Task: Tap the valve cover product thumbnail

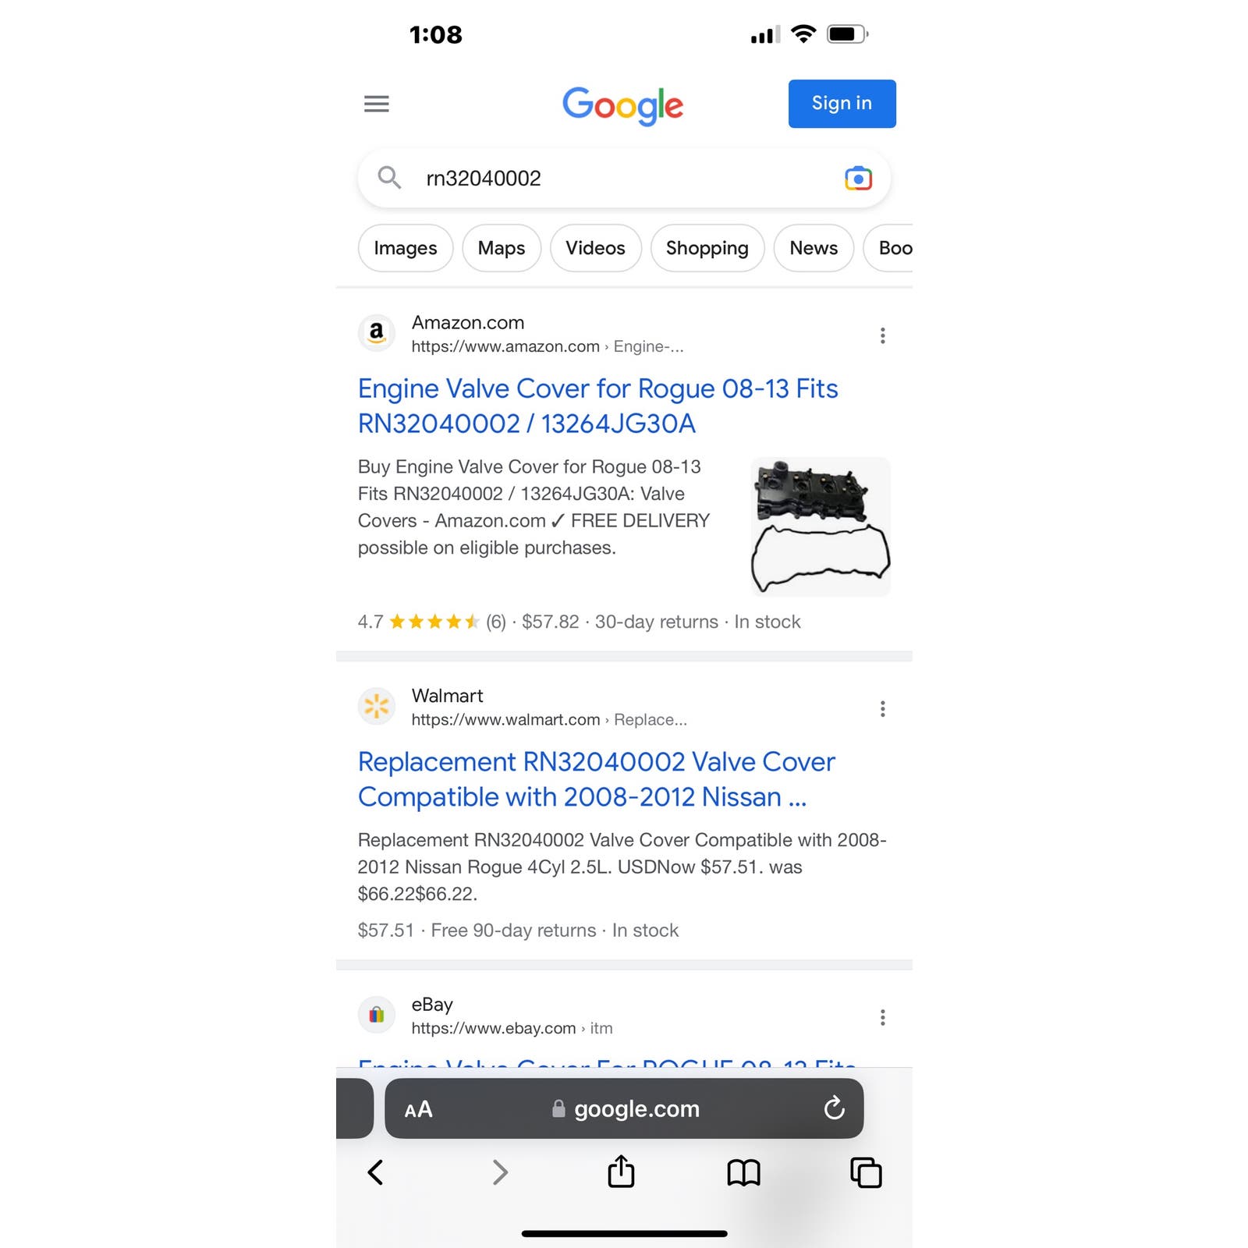Action: click(821, 526)
